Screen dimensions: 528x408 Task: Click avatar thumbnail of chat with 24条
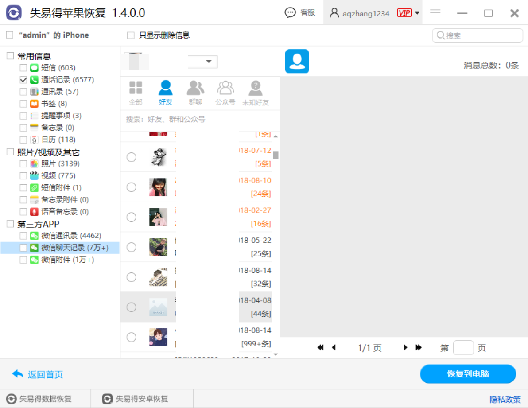pyautogui.click(x=158, y=187)
